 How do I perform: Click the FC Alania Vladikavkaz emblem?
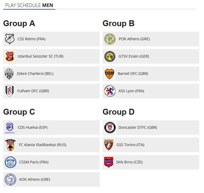point(10,145)
